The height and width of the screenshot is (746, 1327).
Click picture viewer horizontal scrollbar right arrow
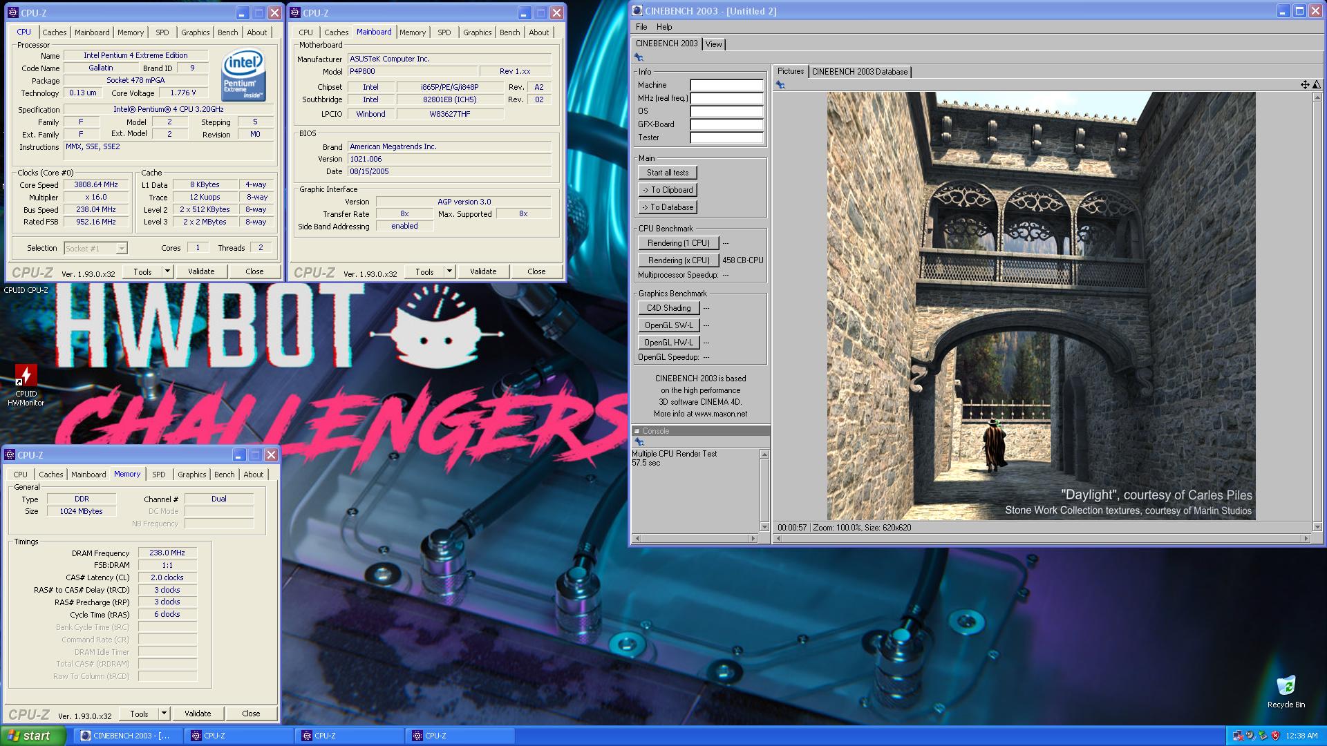coord(1306,538)
